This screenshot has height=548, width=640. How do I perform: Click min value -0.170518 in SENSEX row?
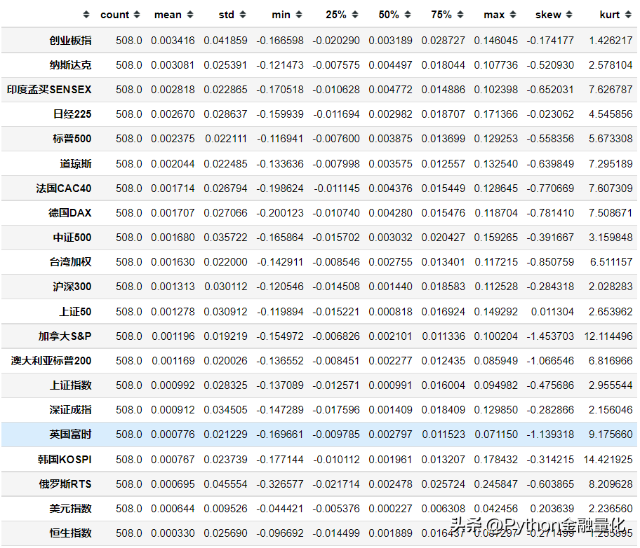click(x=280, y=89)
